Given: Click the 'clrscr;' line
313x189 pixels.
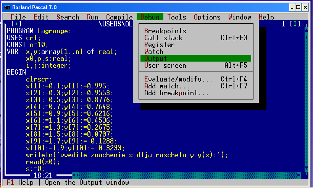Looking at the screenshot, I should tap(39, 79).
